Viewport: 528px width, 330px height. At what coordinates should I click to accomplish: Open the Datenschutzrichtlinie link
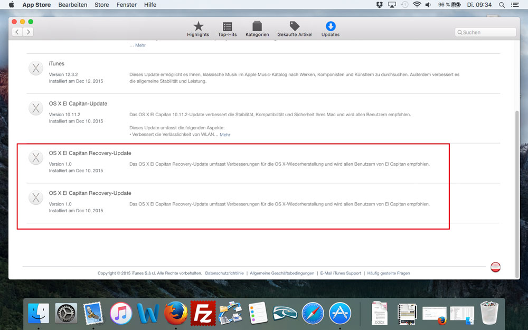click(224, 273)
